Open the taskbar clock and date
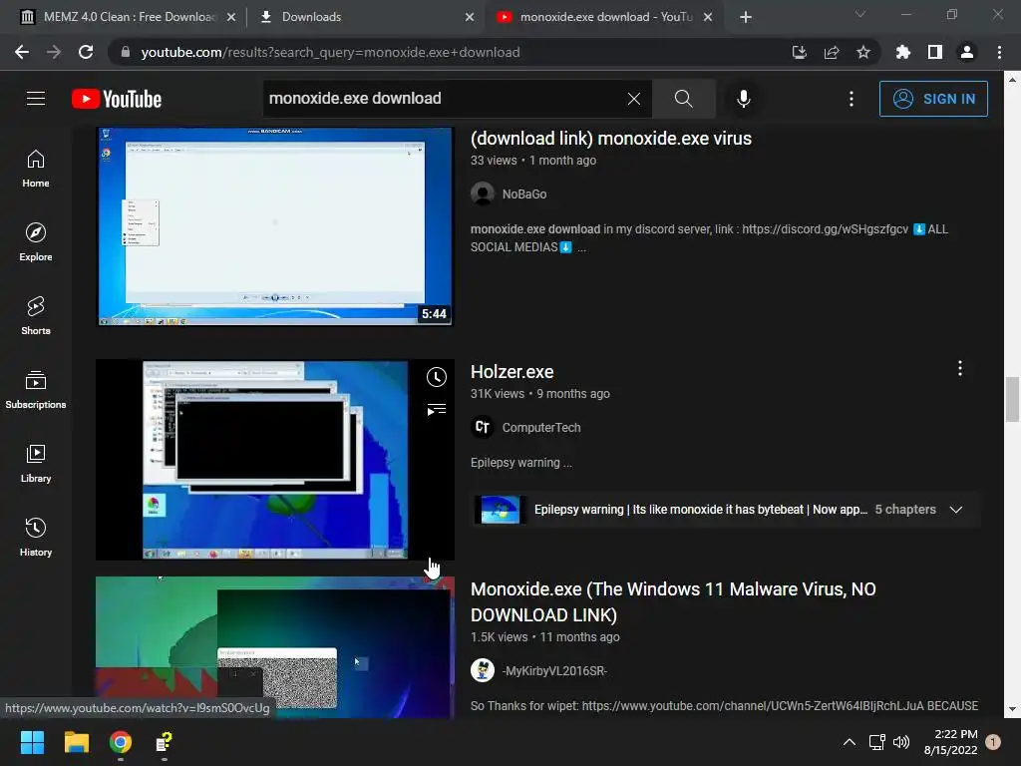This screenshot has width=1021, height=766. [950, 742]
